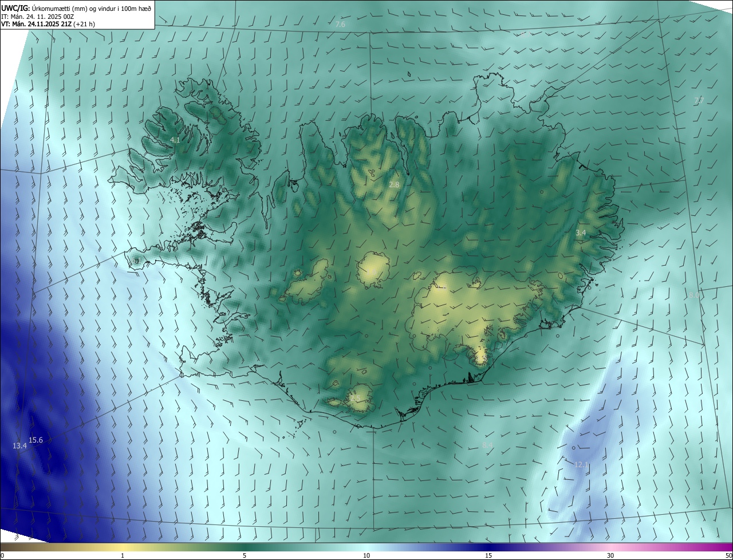
Task: Click the UWC/IG Úrkomumætti map title text
Action: click(76, 7)
